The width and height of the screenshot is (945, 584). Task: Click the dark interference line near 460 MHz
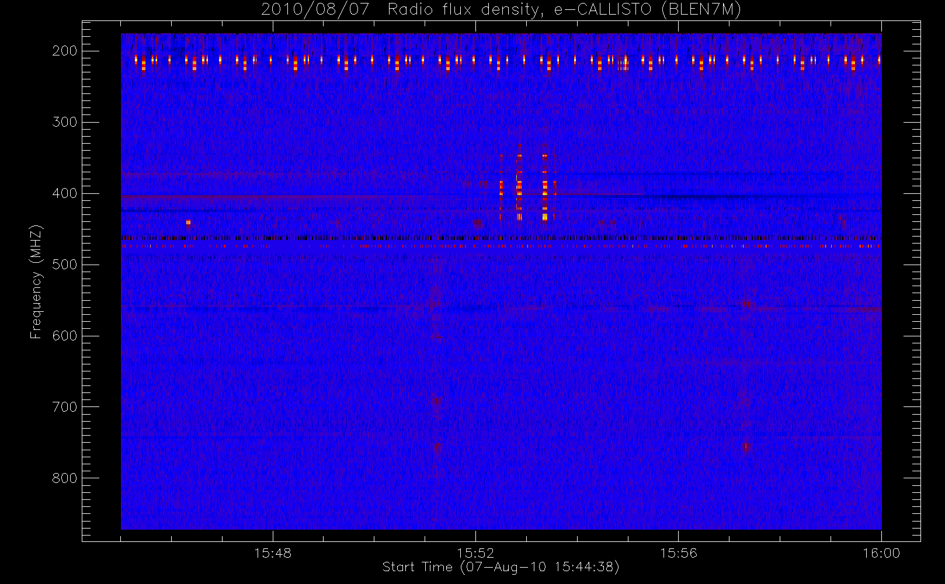(501, 238)
